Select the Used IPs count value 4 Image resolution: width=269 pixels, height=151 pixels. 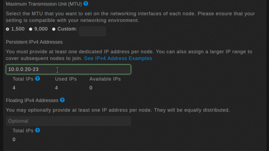click(56, 88)
